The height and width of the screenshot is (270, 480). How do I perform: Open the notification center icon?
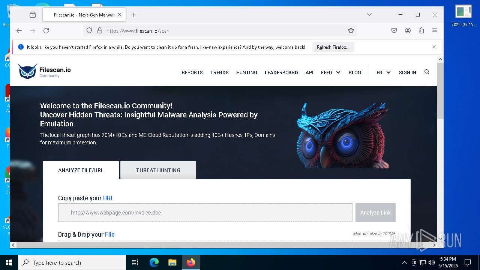[468, 262]
